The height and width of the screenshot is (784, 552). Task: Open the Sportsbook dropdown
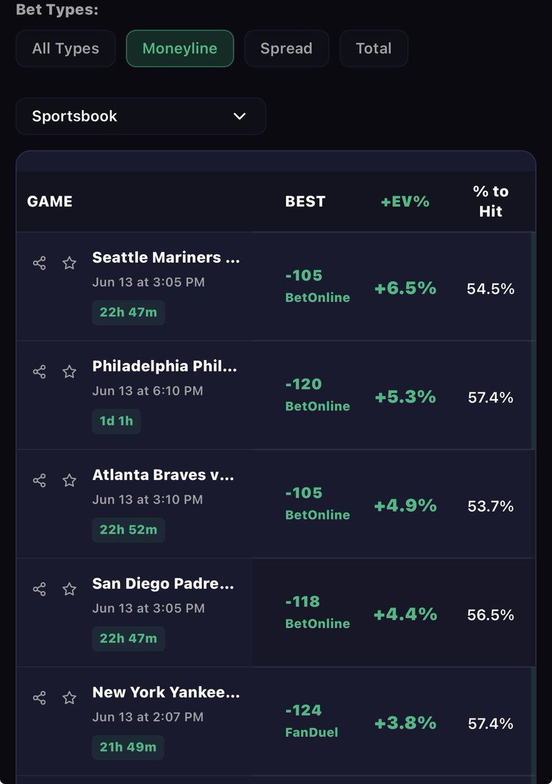pos(141,116)
